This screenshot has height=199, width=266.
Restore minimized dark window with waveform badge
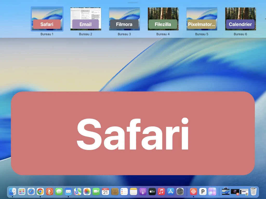click(x=235, y=192)
